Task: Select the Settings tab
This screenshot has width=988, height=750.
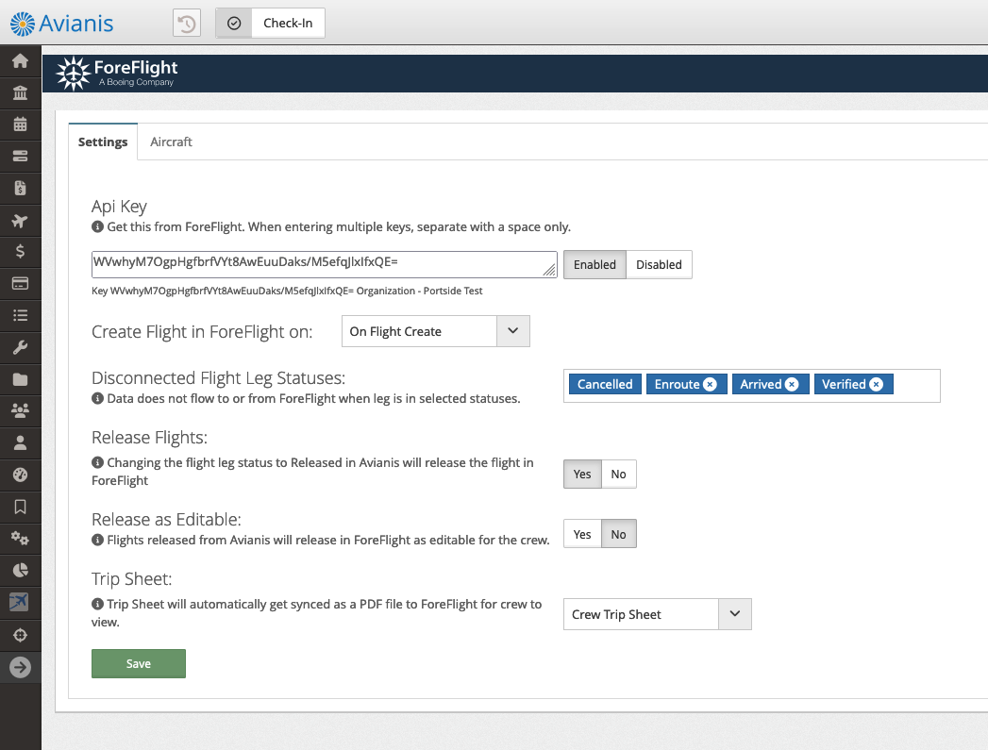Action: click(103, 142)
